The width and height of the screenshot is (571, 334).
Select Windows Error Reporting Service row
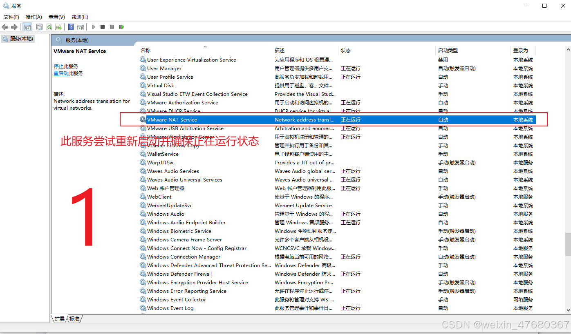pos(337,291)
